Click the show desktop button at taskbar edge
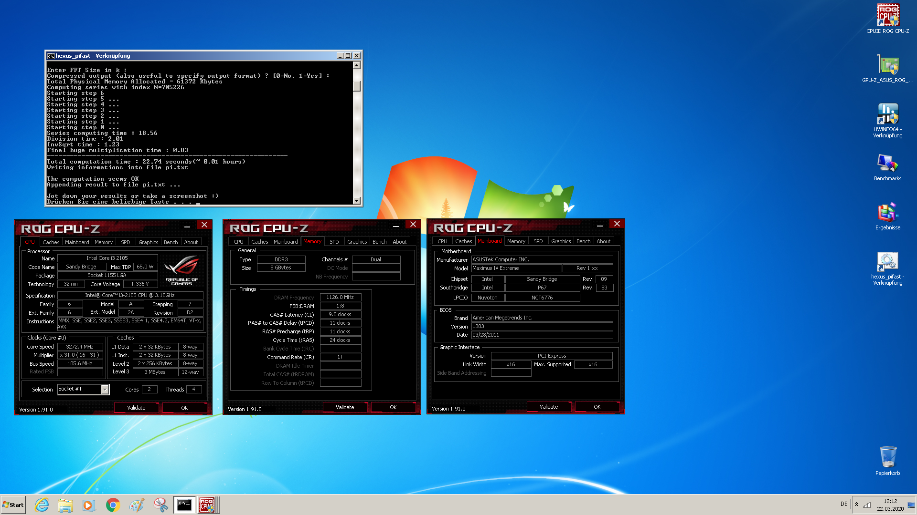This screenshot has height=515, width=917. pyautogui.click(x=911, y=505)
